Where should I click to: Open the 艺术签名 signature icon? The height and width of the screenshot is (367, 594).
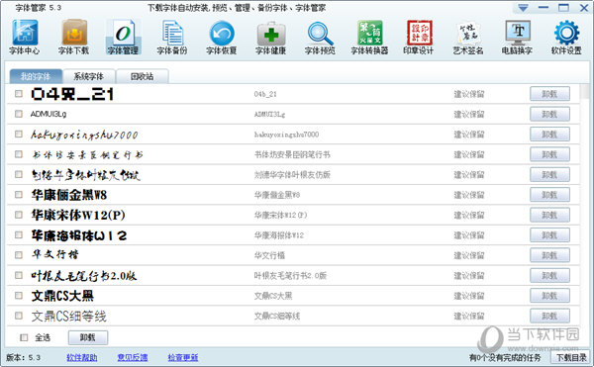468,37
